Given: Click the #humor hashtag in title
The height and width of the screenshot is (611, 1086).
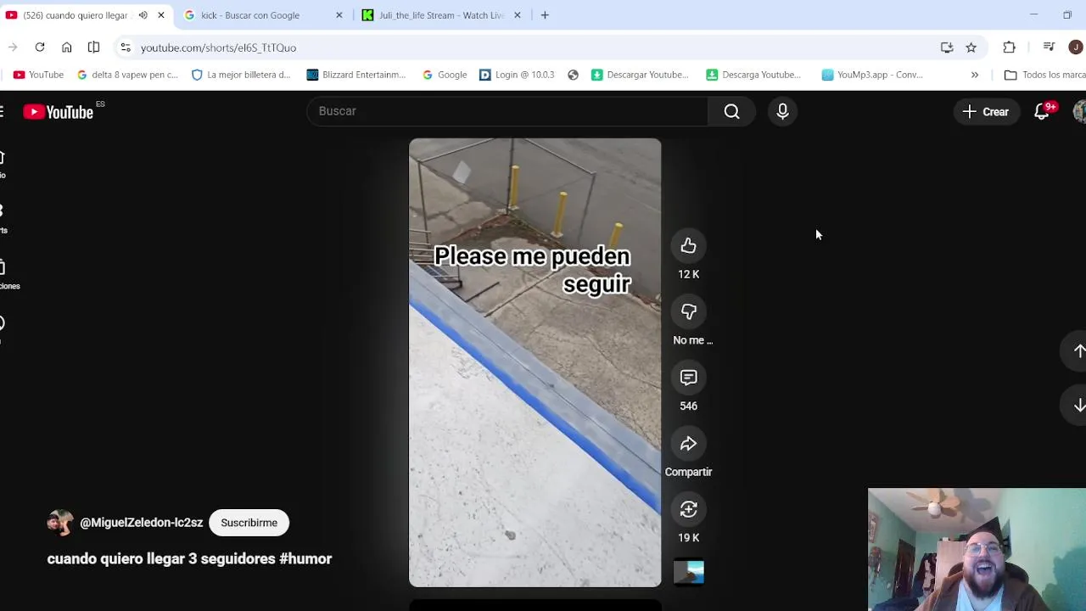Looking at the screenshot, I should pos(305,558).
